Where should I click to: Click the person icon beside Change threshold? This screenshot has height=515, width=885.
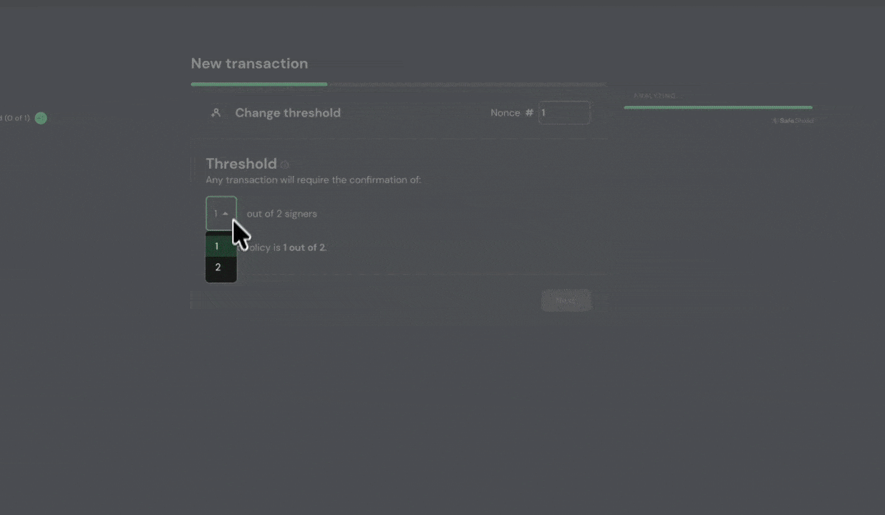(x=216, y=112)
